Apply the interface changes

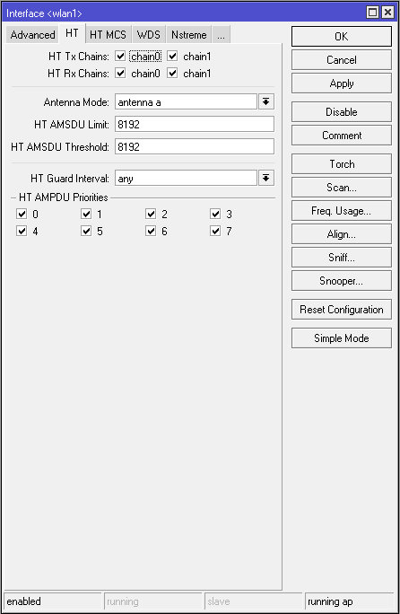[x=342, y=83]
